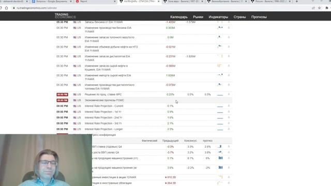Open mini chart for Interest Rate Projection - 1st Yr
Image resolution: width=331 pixels, height=186 pixels.
(x=220, y=112)
